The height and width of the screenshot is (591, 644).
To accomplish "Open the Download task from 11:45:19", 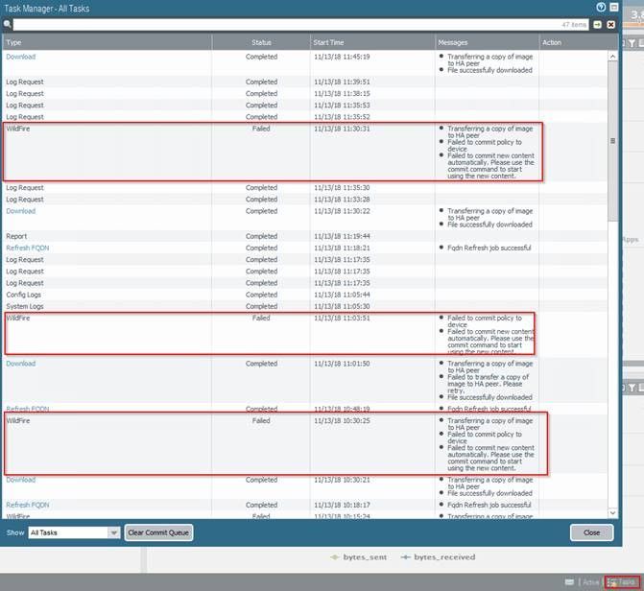I will pos(20,57).
